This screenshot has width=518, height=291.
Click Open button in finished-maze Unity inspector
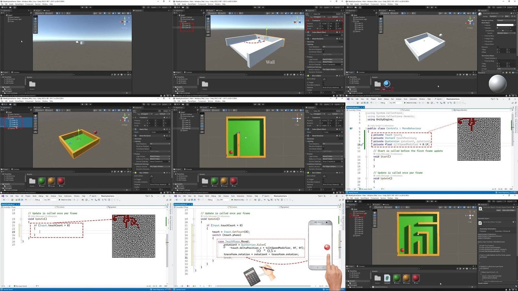click(x=498, y=210)
